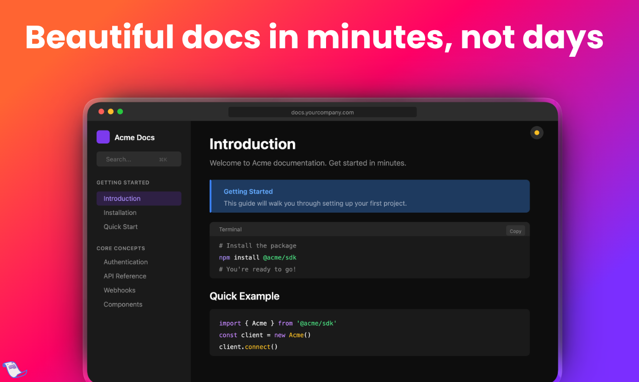Click the Acme Docs purple logo icon

(103, 136)
